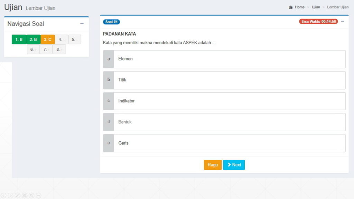The image size is (354, 199).
Task: Mark question as Ragu
Action: pyautogui.click(x=213, y=165)
